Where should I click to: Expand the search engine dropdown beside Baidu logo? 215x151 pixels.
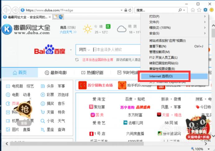click(71, 50)
